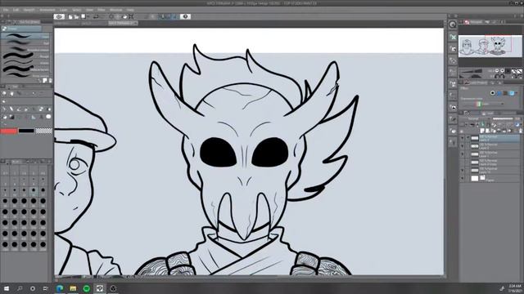Screen dimensions: 524x294
Task: Toggle snap to grid in command bar
Action: pyautogui.click(x=174, y=16)
